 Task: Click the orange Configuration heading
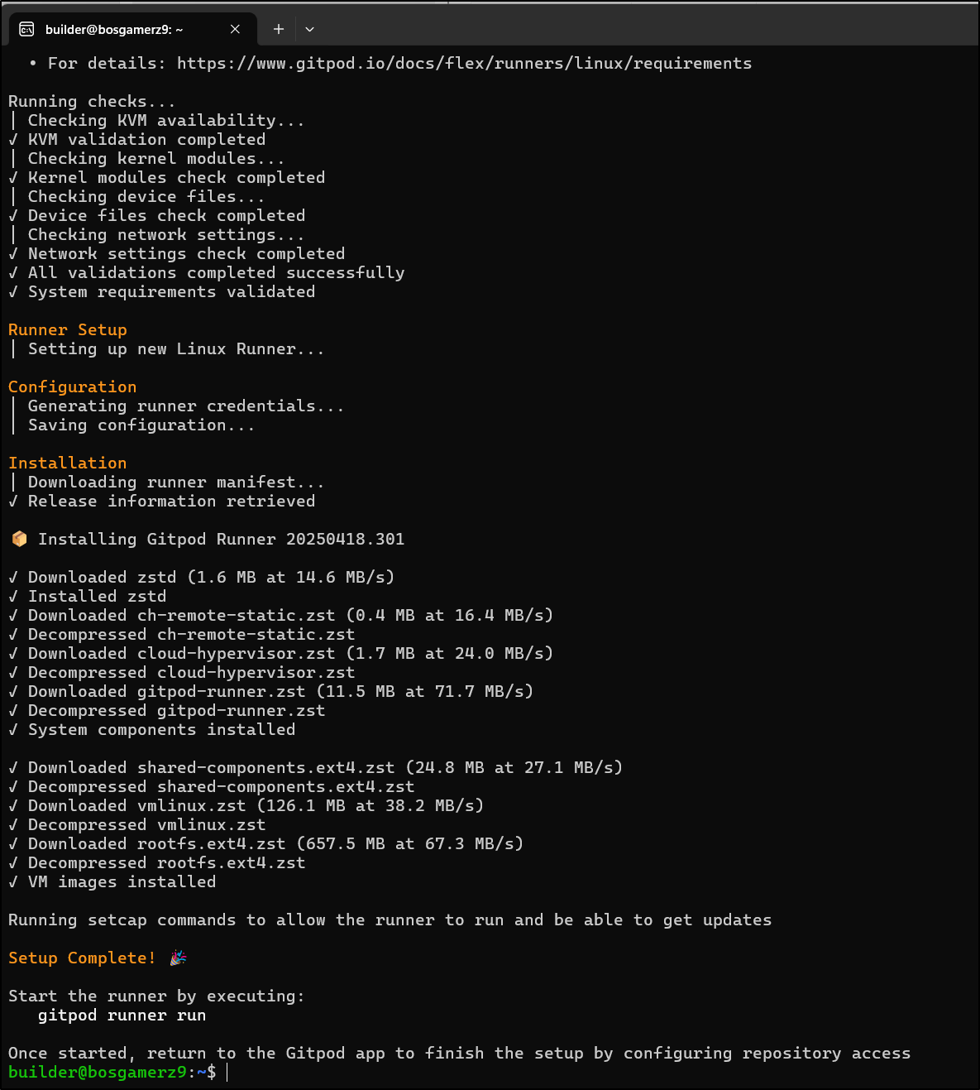[x=73, y=387]
